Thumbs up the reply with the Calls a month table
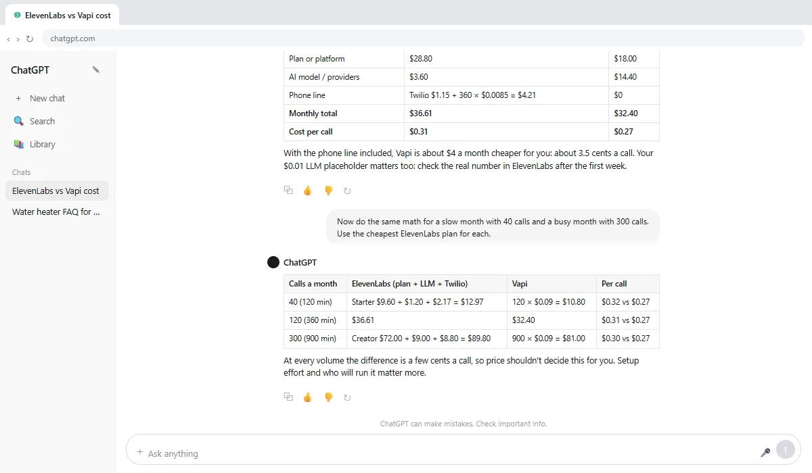 pyautogui.click(x=308, y=397)
